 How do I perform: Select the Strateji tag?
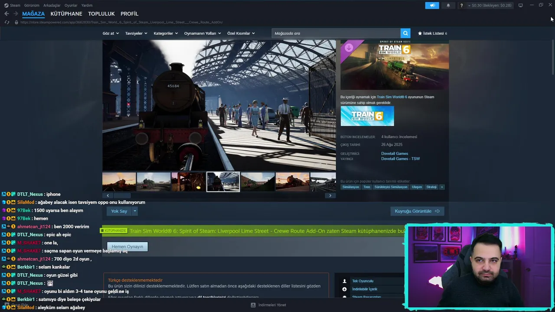point(431,187)
